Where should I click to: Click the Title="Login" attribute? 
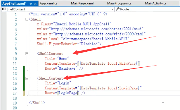pos(58,83)
